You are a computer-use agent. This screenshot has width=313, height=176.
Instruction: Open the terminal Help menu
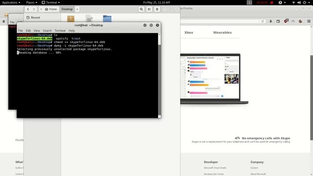click(x=71, y=30)
